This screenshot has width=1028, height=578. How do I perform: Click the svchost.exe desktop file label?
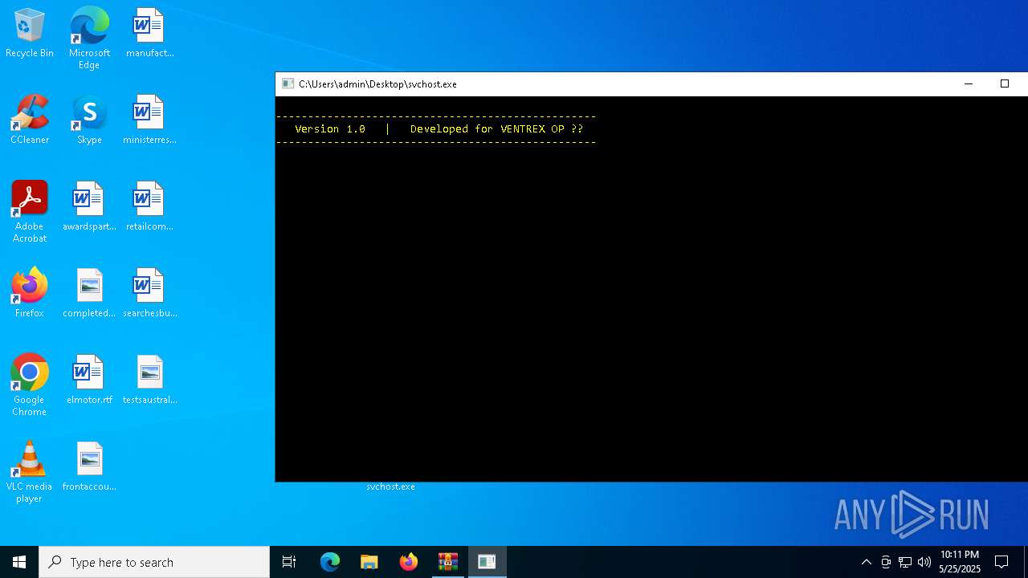click(390, 486)
